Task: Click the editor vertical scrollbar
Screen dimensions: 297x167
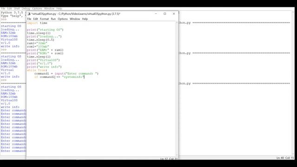Action: click(x=177, y=89)
